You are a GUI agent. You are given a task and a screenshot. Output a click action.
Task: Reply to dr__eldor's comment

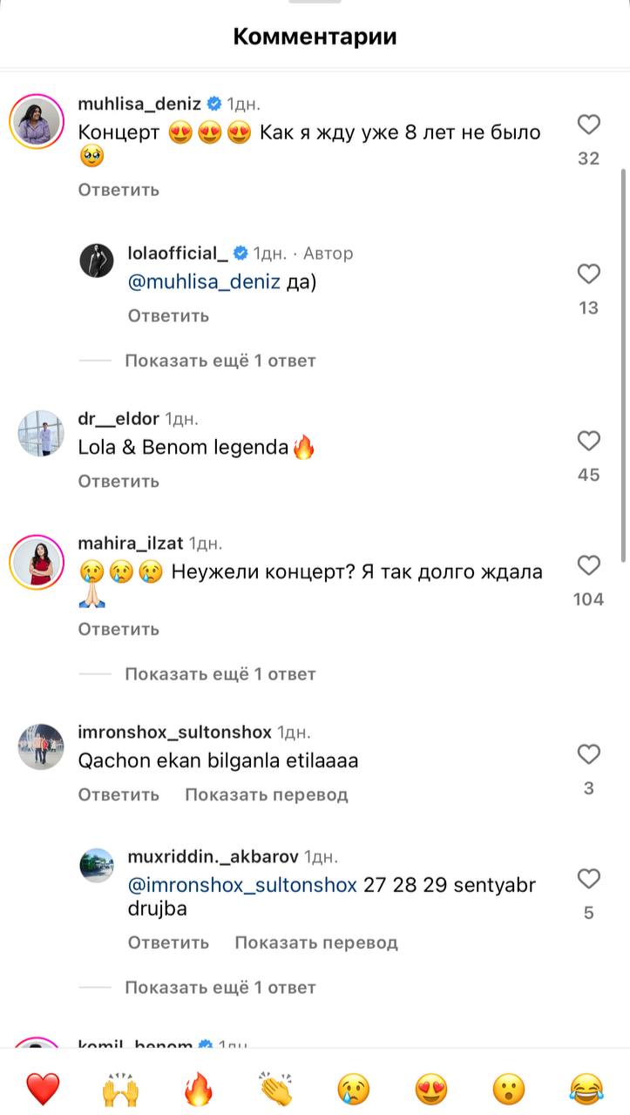pos(119,481)
